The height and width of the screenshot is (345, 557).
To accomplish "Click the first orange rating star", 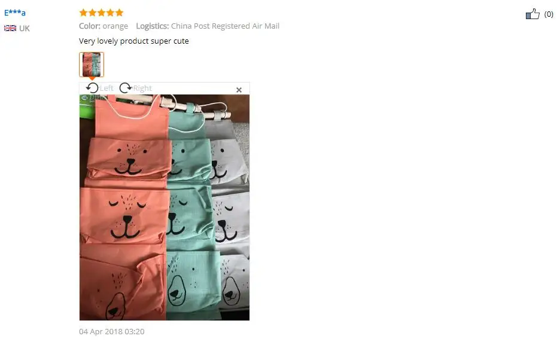I will (83, 13).
